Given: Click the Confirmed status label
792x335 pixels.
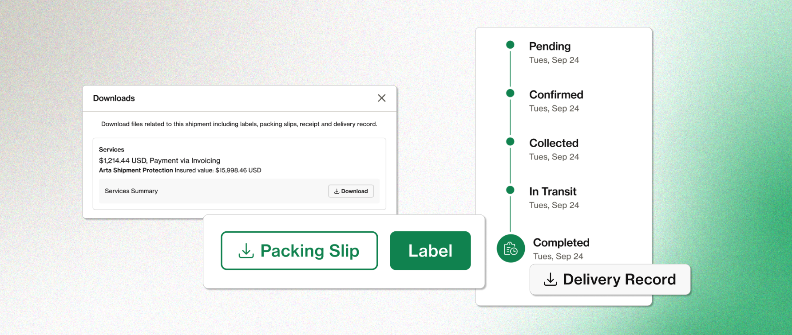Looking at the screenshot, I should tap(556, 95).
